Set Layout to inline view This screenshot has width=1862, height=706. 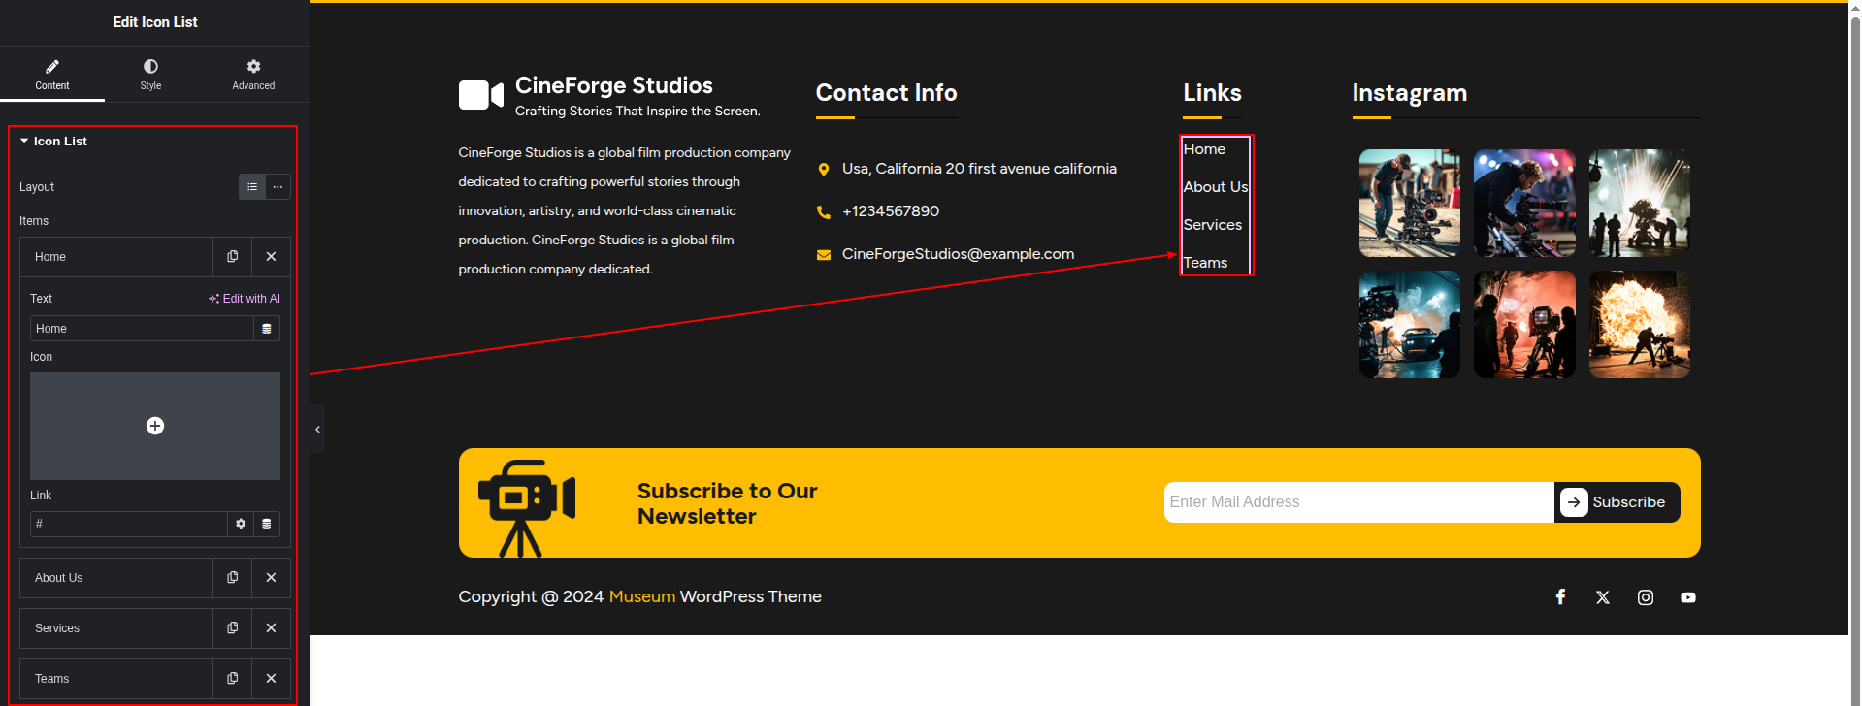pos(278,187)
